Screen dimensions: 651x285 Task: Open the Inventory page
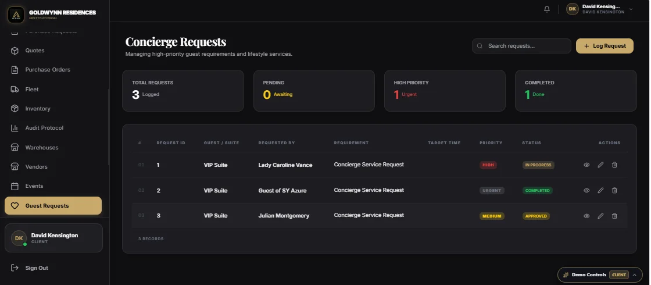pos(53,108)
